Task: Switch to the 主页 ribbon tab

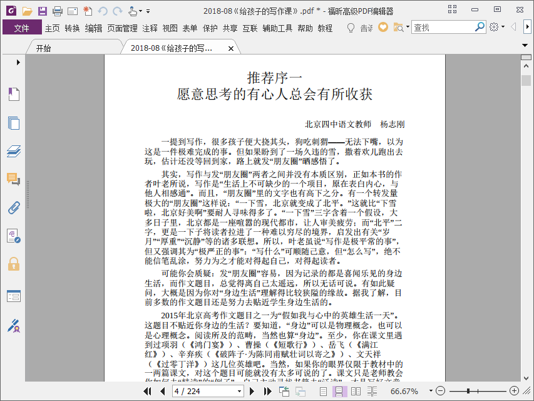Action: pos(52,28)
